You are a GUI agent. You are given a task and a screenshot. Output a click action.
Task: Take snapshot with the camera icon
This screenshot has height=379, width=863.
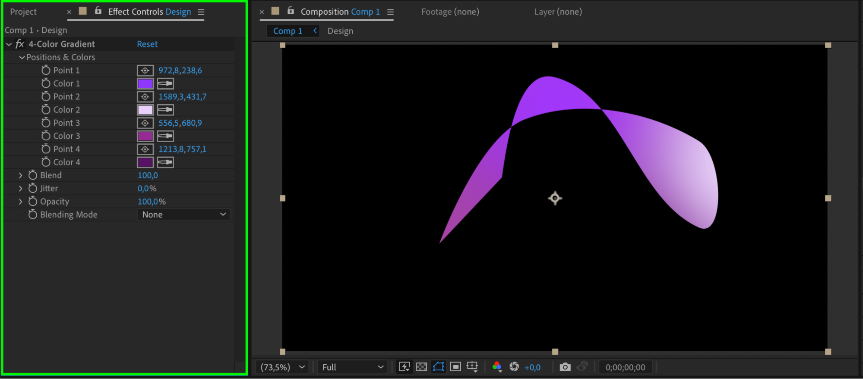565,367
